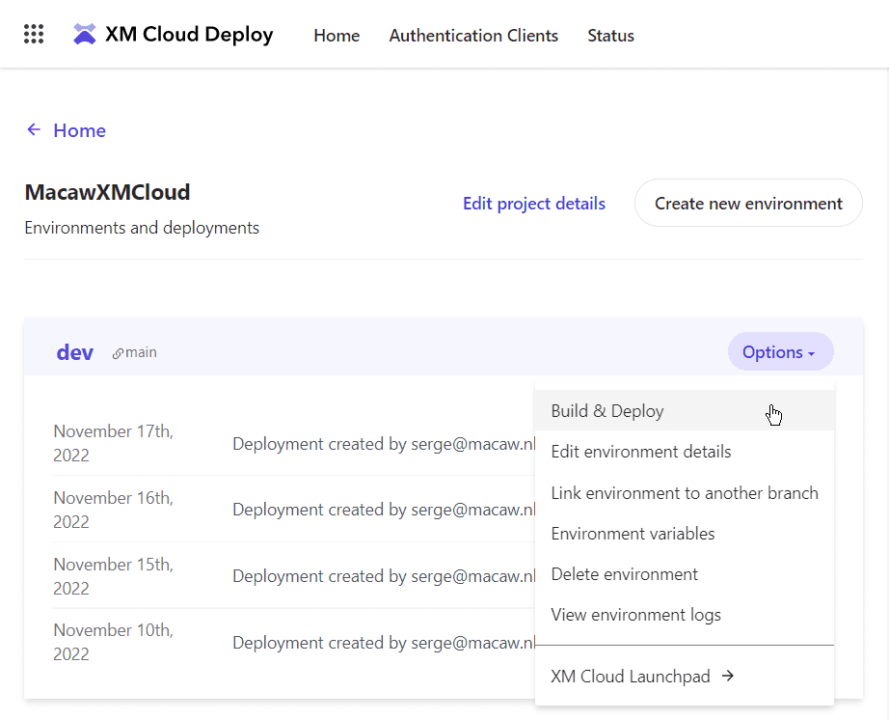This screenshot has width=889, height=720.
Task: Switch to the Status tab
Action: click(610, 36)
